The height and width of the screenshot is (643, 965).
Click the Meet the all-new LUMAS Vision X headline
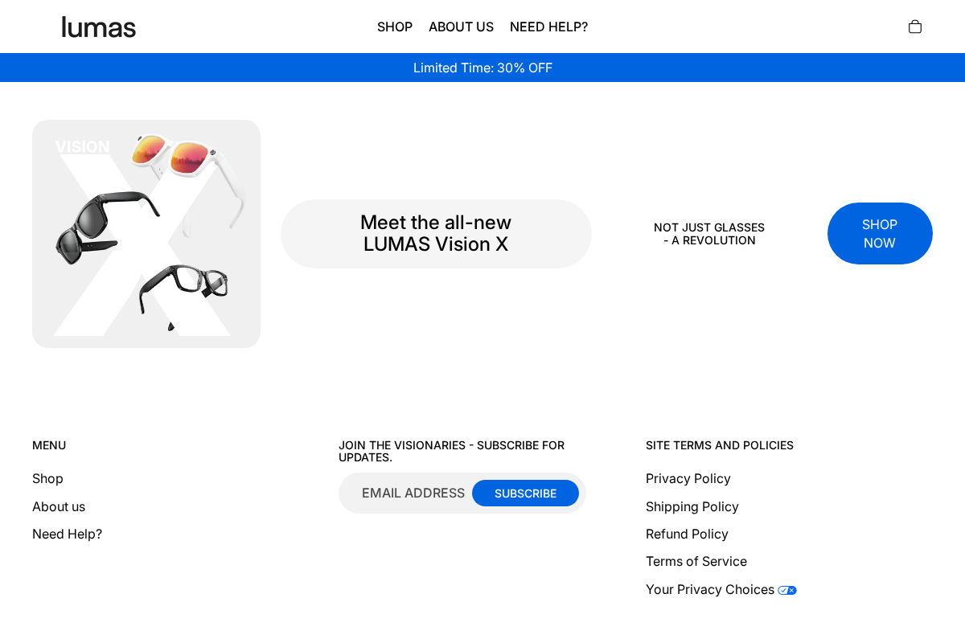pos(436,233)
